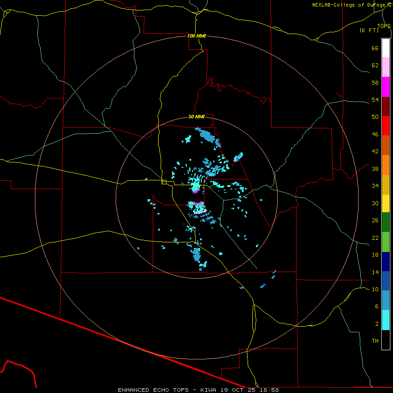Click the 22 legend value
393x393 pixels.
click(375, 238)
